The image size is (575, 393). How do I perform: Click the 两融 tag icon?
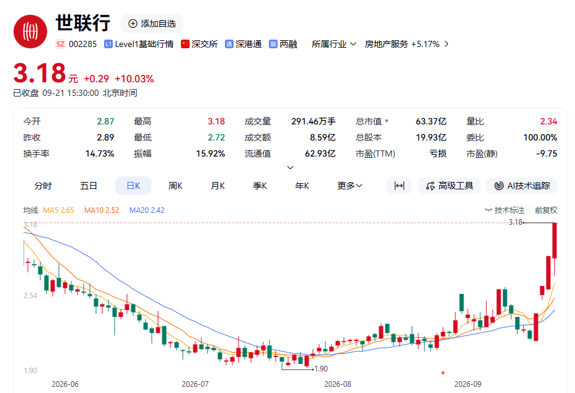[273, 44]
